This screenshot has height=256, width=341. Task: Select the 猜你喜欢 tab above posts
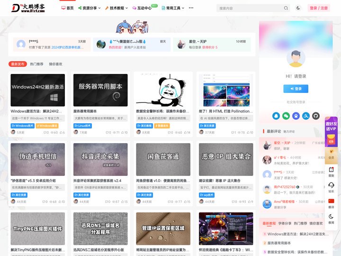tap(55, 64)
